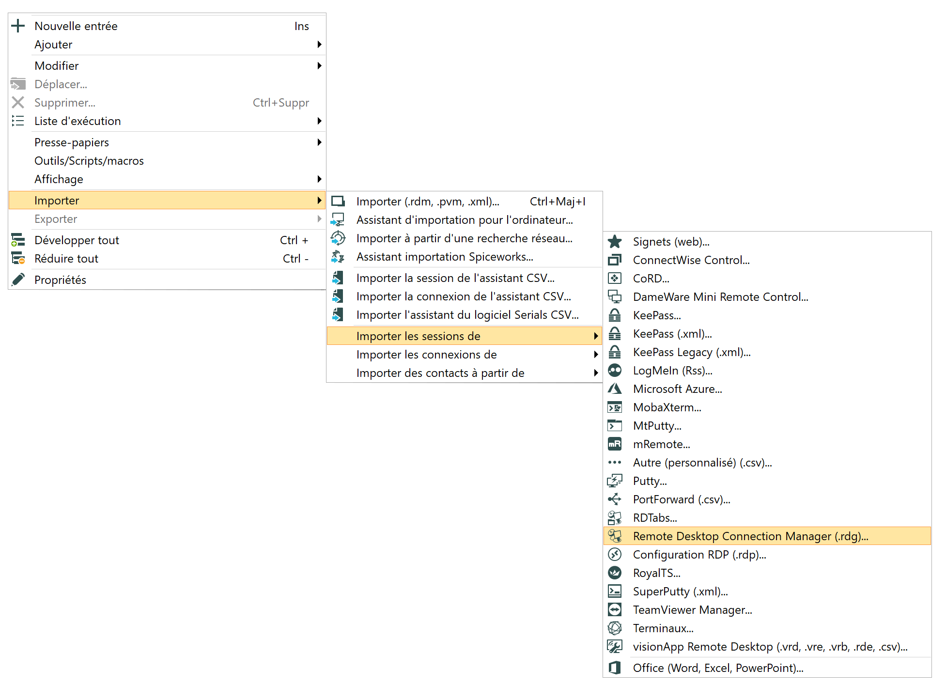Expand the Liste d'exécution submenu arrow
946x685 pixels.
[319, 121]
